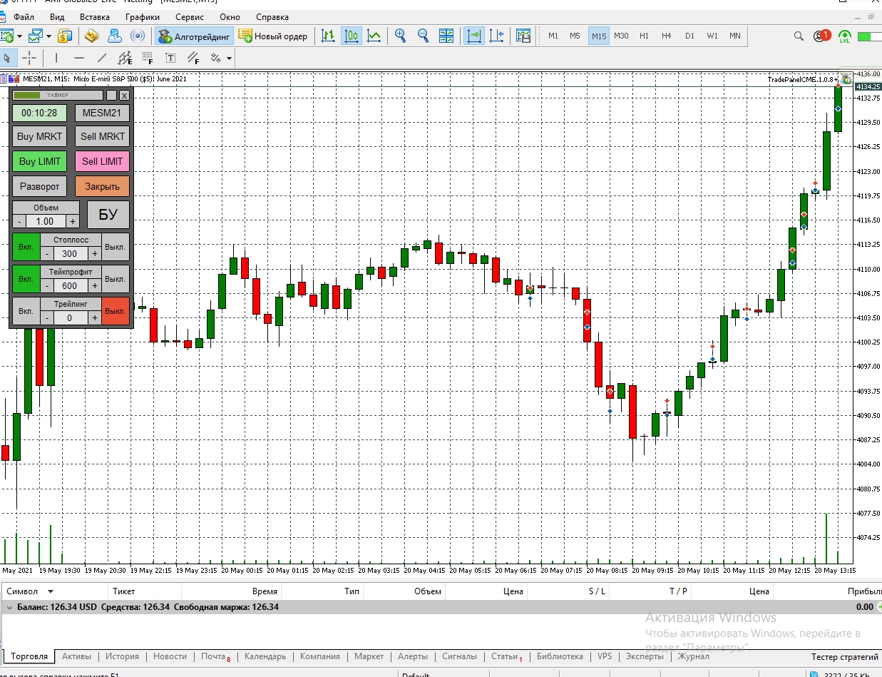Switch chart to bar chart type

pyautogui.click(x=328, y=36)
